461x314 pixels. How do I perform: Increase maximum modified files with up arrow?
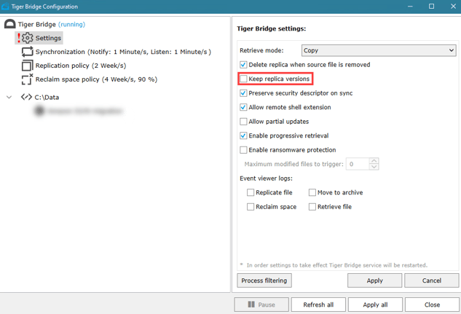point(374,161)
